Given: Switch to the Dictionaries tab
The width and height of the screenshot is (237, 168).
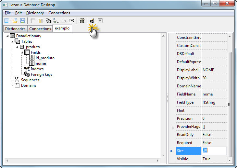Looking at the screenshot, I should (x=15, y=28).
